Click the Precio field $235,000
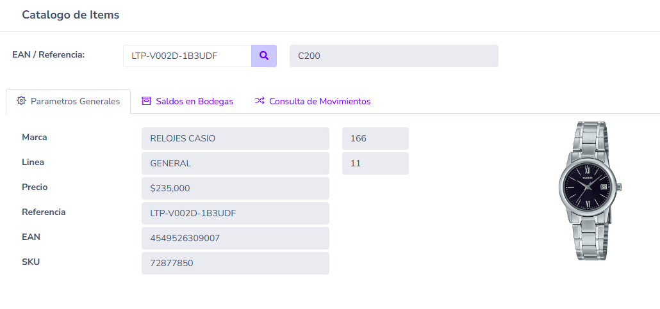This screenshot has width=660, height=309. point(235,188)
